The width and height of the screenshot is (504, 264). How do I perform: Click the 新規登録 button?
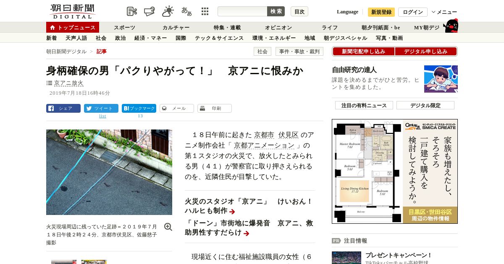click(381, 12)
